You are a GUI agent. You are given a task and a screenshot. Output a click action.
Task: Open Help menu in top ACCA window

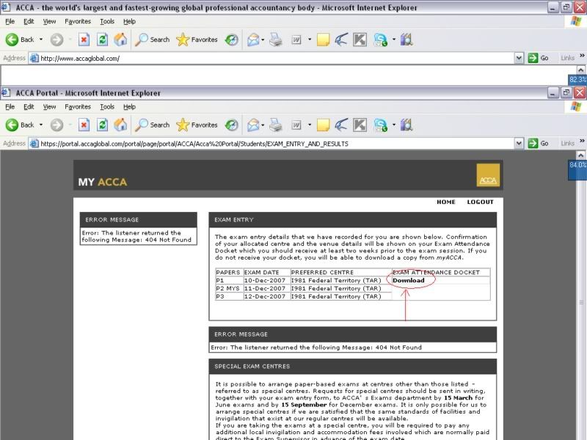129,21
